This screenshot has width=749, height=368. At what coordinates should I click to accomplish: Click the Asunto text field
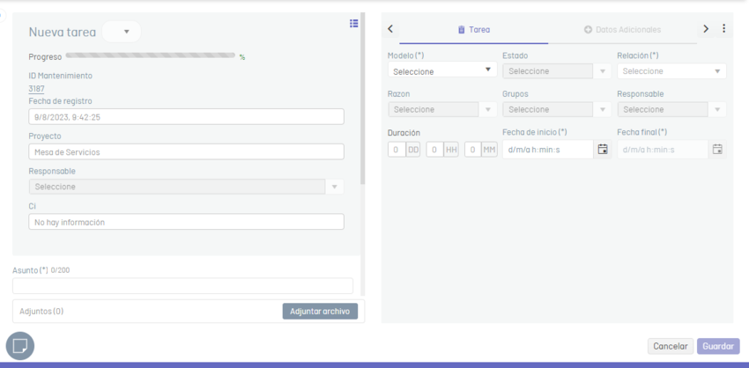[182, 286]
